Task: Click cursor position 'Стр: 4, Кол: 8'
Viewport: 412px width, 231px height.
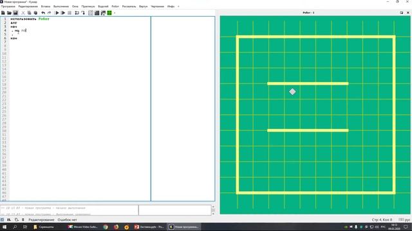Action: click(x=382, y=219)
